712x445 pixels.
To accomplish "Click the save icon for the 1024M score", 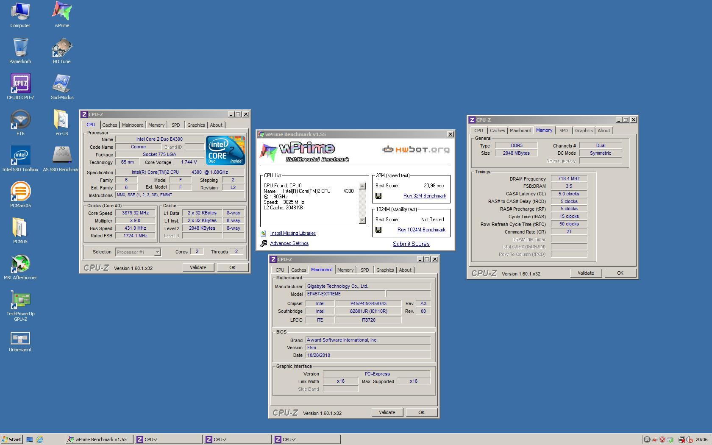I will [x=378, y=230].
